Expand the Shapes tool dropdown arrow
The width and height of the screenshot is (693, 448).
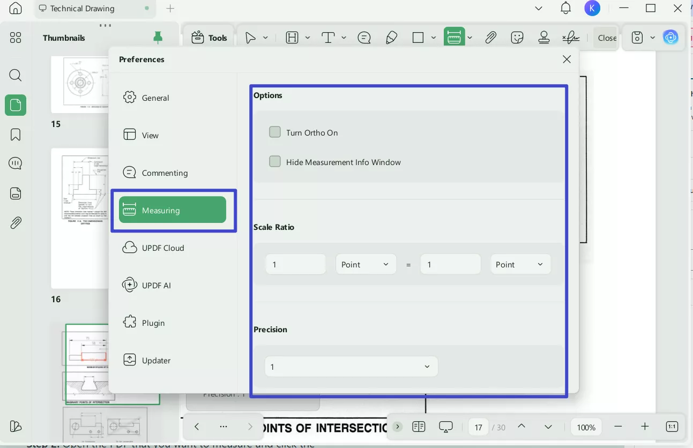434,37
